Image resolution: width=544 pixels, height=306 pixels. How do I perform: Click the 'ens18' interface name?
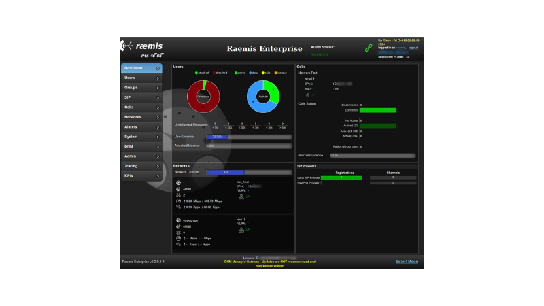coord(241,219)
